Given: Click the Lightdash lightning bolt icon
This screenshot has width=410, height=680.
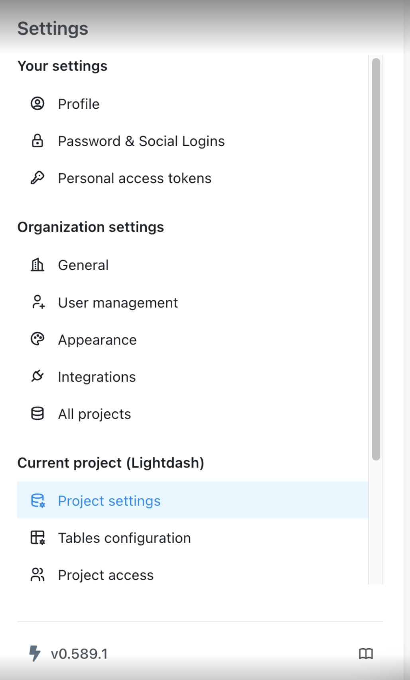Looking at the screenshot, I should click(35, 654).
